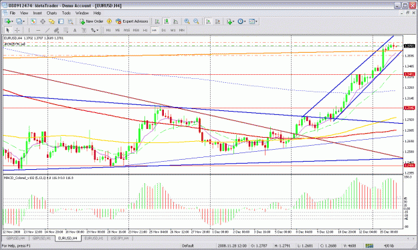
Task: Switch timeframe to H1
Action: click(145, 30)
